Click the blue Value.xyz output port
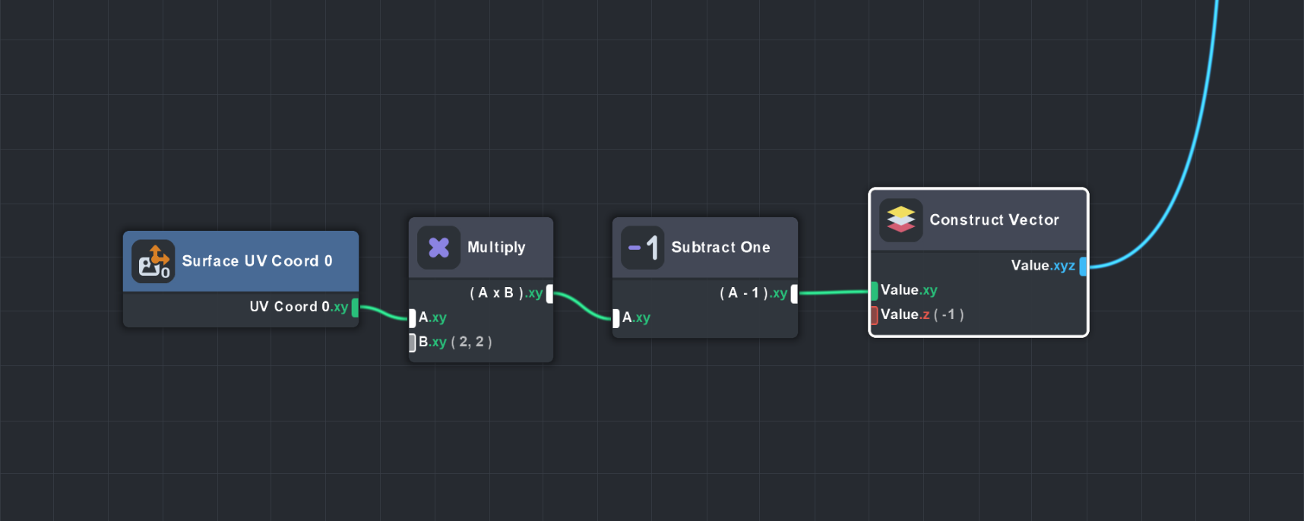This screenshot has width=1304, height=521. tap(1083, 267)
